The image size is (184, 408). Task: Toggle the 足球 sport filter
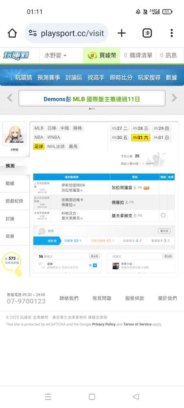click(39, 146)
